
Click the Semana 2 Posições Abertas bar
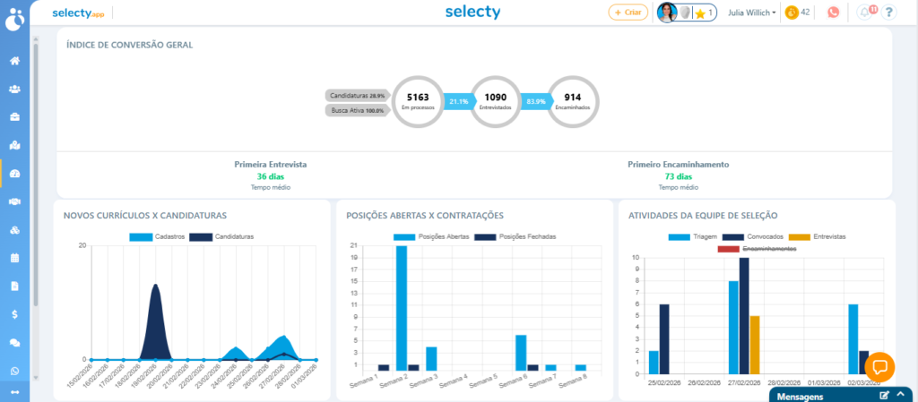tap(402, 308)
